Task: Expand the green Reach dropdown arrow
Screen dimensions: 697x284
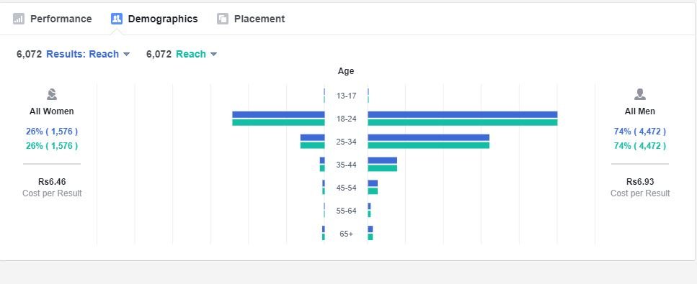Action: coord(213,54)
